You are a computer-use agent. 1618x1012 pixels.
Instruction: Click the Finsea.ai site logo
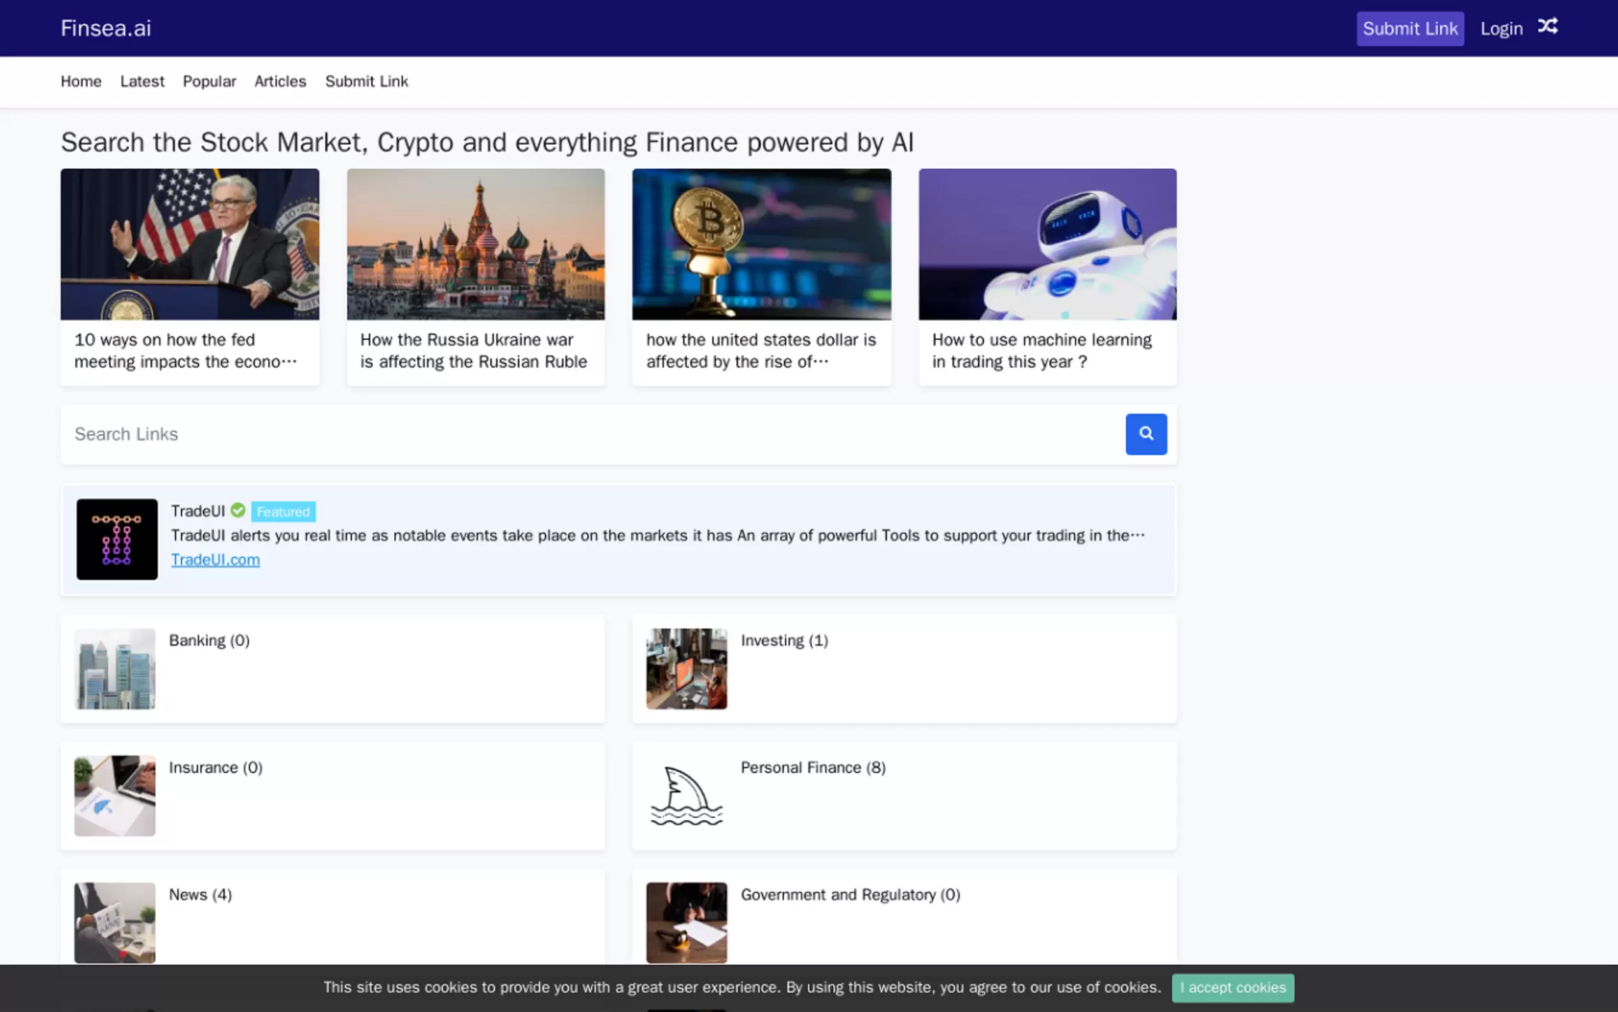click(x=106, y=28)
